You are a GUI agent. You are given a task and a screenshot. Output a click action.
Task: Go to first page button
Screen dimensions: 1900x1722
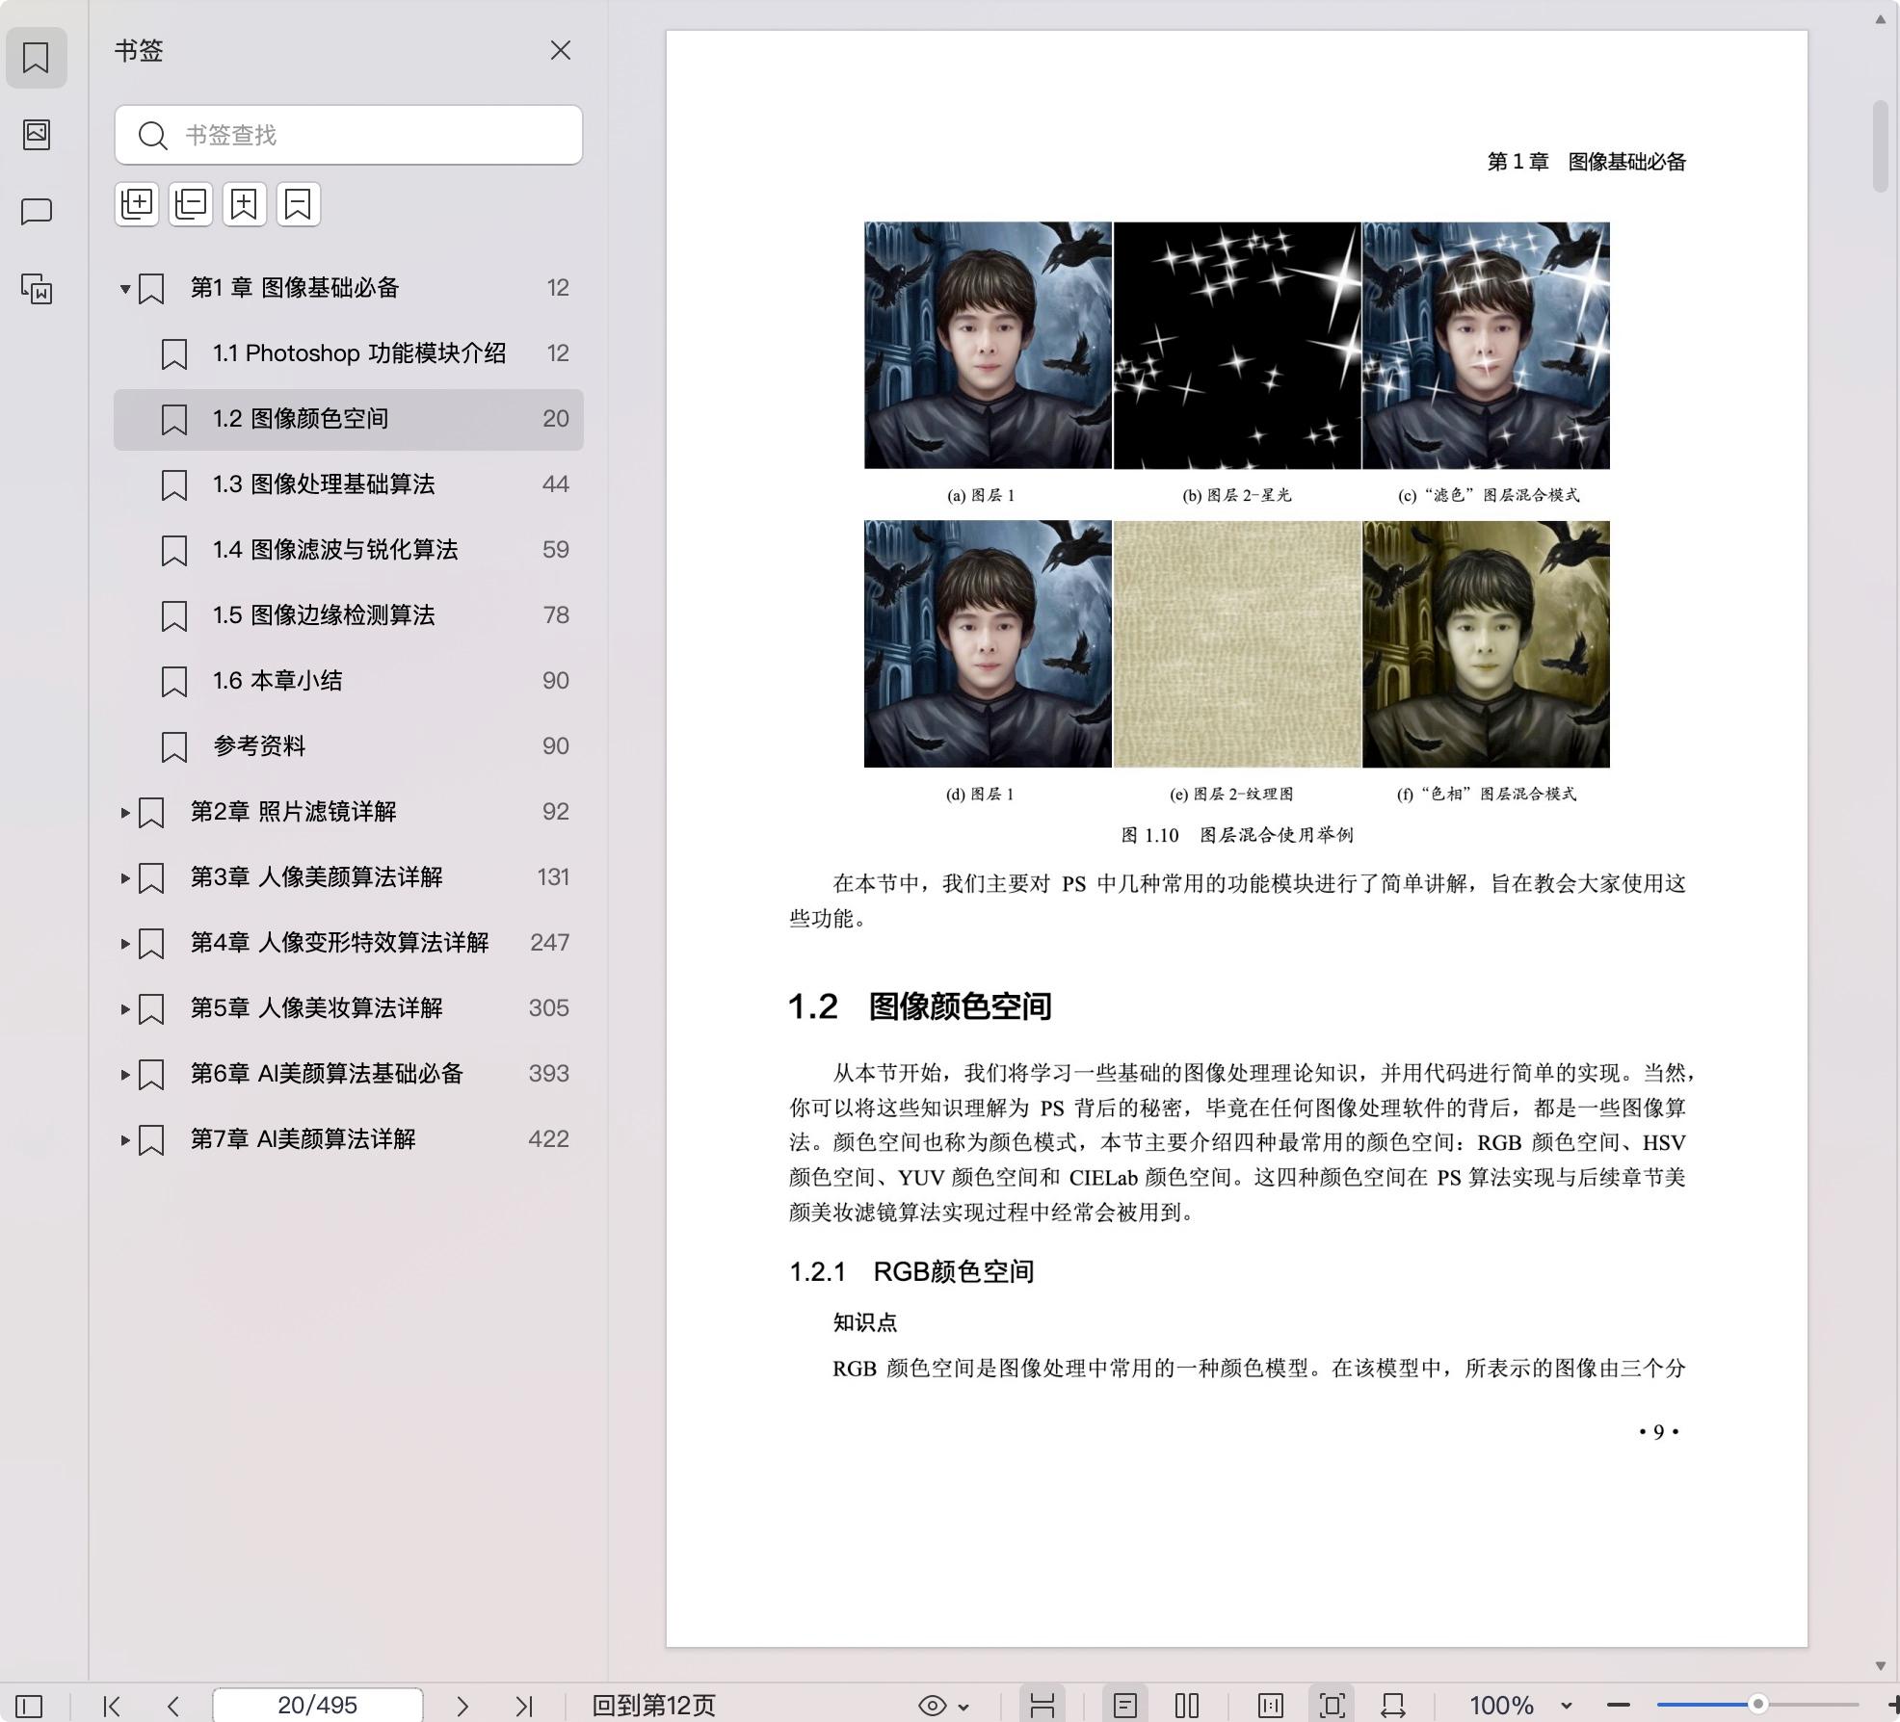pos(112,1706)
